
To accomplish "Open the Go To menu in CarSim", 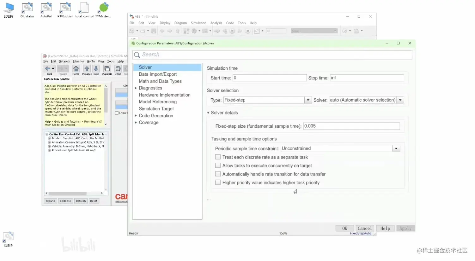I will click(x=91, y=61).
